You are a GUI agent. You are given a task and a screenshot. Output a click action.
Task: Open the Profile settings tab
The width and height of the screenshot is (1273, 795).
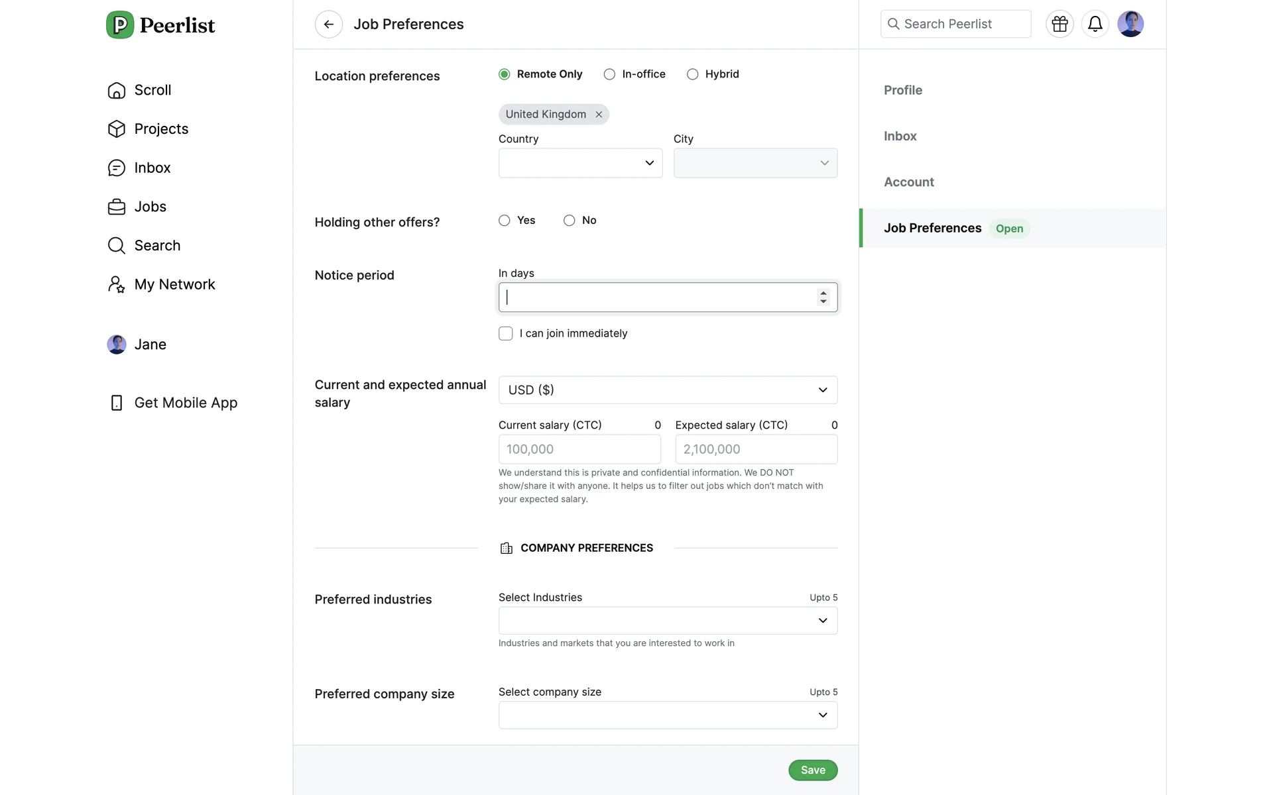(x=902, y=90)
